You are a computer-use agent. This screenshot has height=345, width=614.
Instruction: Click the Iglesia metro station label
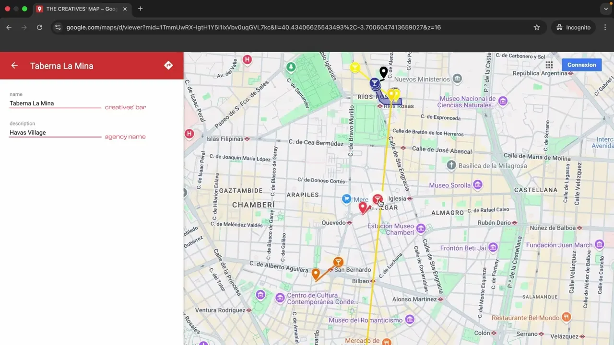pyautogui.click(x=397, y=198)
